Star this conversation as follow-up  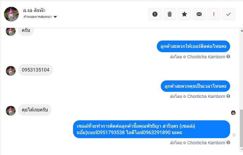(x=184, y=14)
